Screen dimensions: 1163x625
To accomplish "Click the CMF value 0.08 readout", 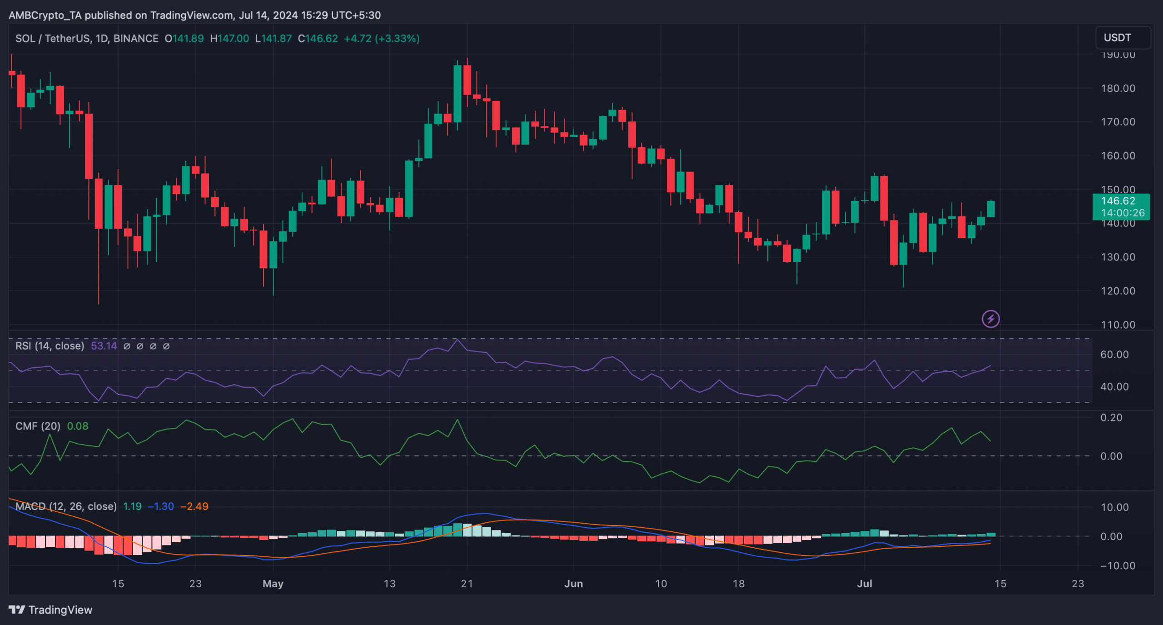I will [x=78, y=426].
